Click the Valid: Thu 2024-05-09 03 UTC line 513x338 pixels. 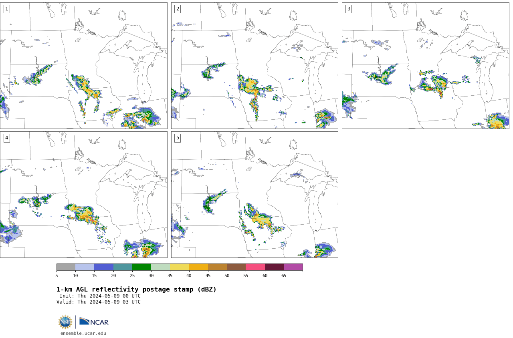point(99,302)
